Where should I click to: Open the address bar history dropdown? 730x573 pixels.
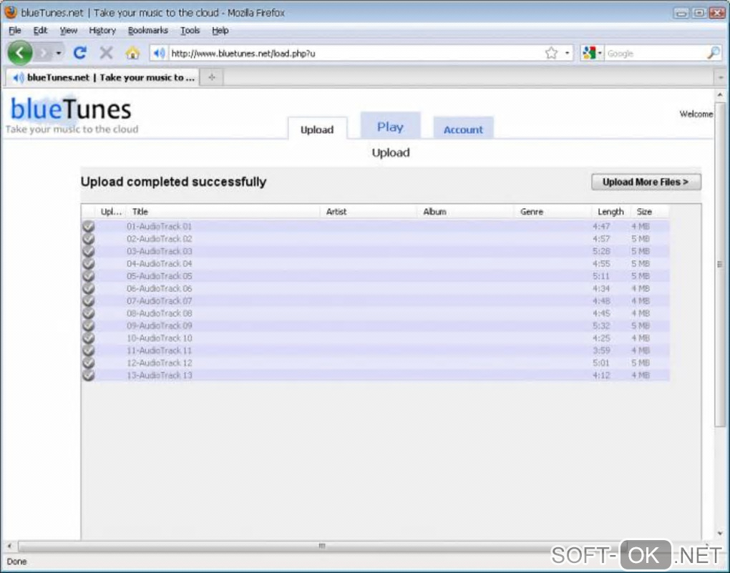(567, 53)
